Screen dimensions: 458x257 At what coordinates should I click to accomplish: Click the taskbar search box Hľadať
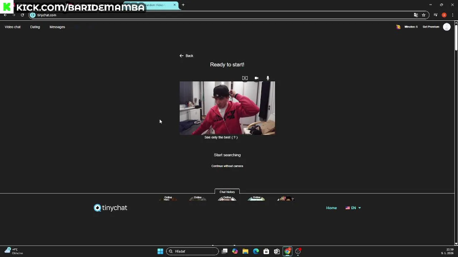click(x=193, y=251)
